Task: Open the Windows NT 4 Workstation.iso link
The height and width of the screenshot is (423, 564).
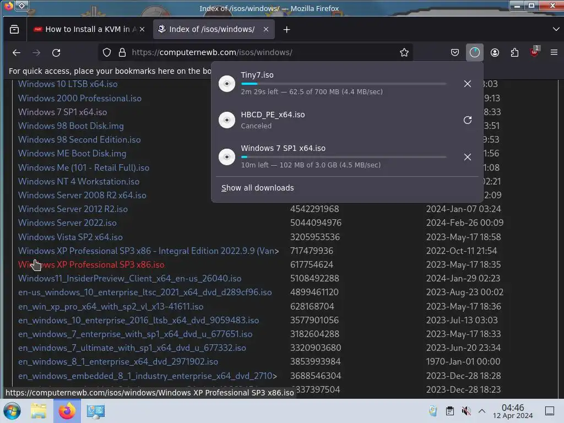Action: 78,181
